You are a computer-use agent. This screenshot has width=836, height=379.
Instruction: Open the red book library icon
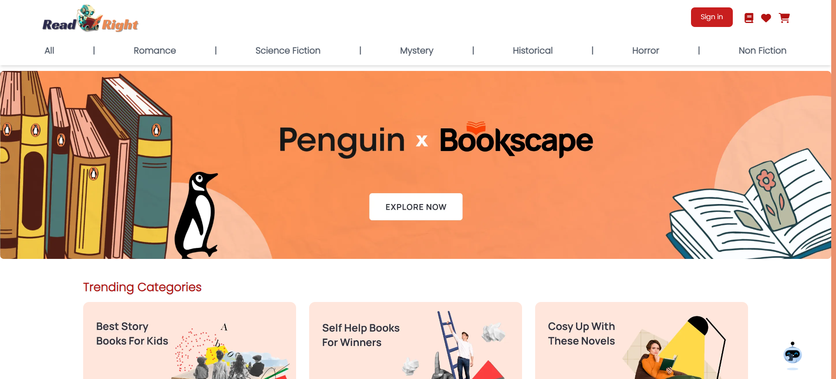tap(749, 18)
